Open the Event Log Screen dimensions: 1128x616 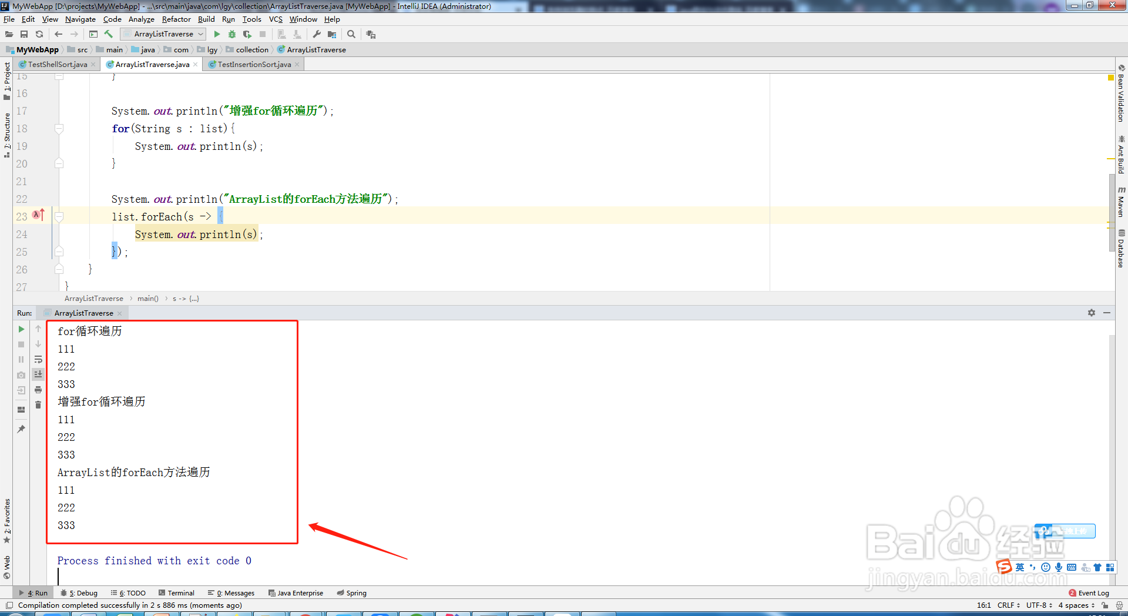(x=1089, y=593)
